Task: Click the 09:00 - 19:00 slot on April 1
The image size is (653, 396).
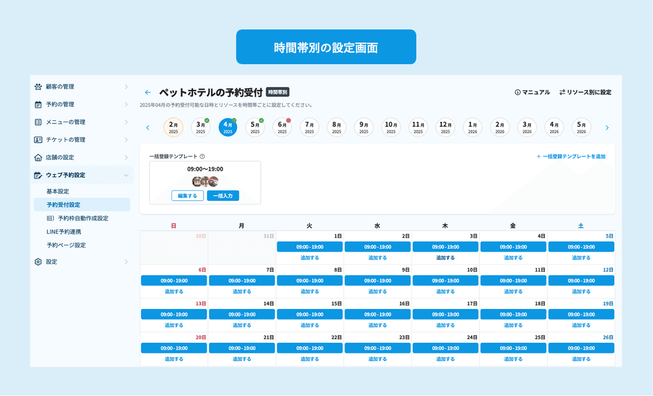Action: [310, 246]
